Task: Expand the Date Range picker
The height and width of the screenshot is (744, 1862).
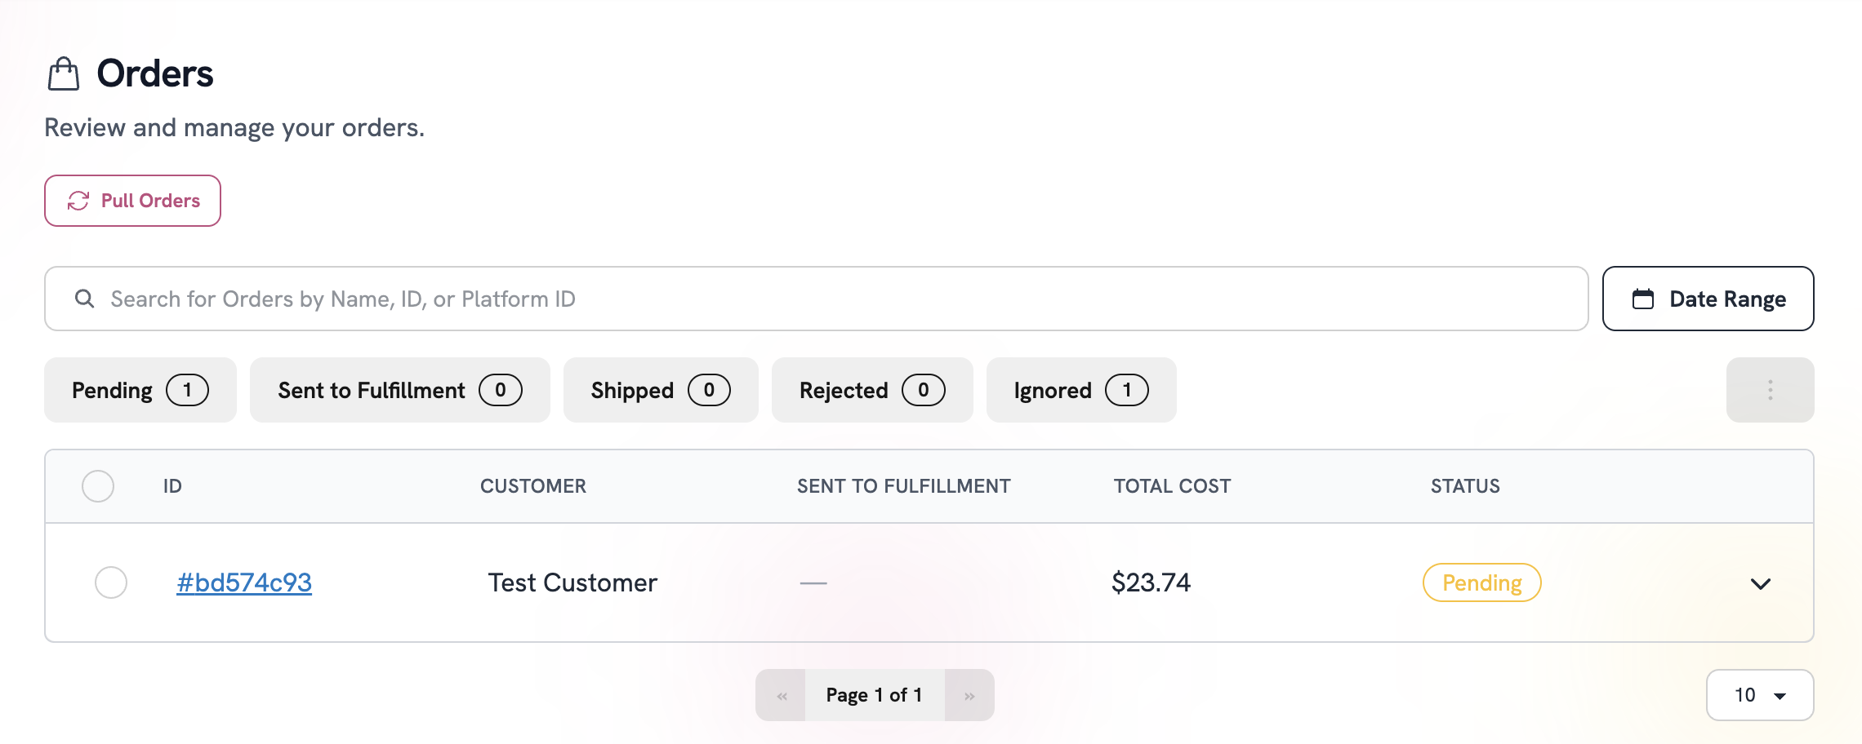Action: [x=1708, y=299]
